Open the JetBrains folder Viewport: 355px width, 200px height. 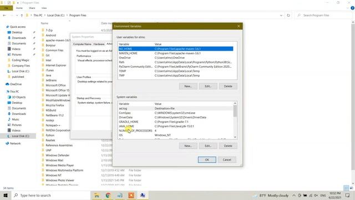51,80
